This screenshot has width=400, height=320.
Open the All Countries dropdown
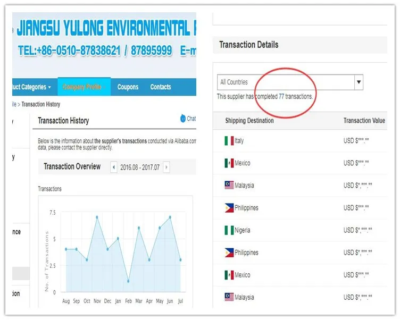290,82
